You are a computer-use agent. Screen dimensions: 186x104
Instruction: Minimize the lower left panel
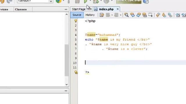tap(66, 91)
